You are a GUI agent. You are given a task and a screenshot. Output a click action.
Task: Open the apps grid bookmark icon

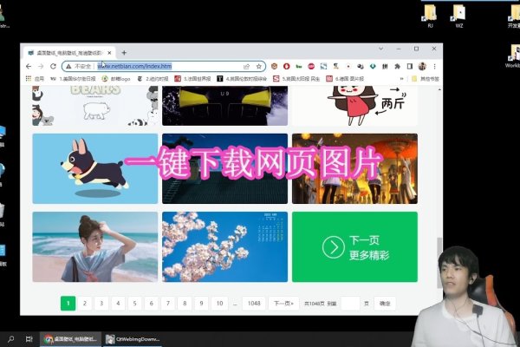point(29,79)
